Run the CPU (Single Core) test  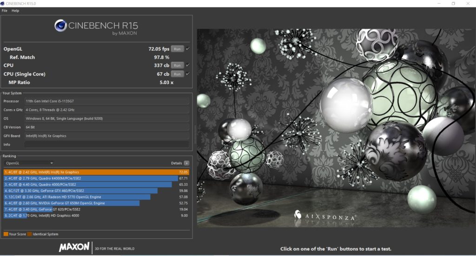177,74
